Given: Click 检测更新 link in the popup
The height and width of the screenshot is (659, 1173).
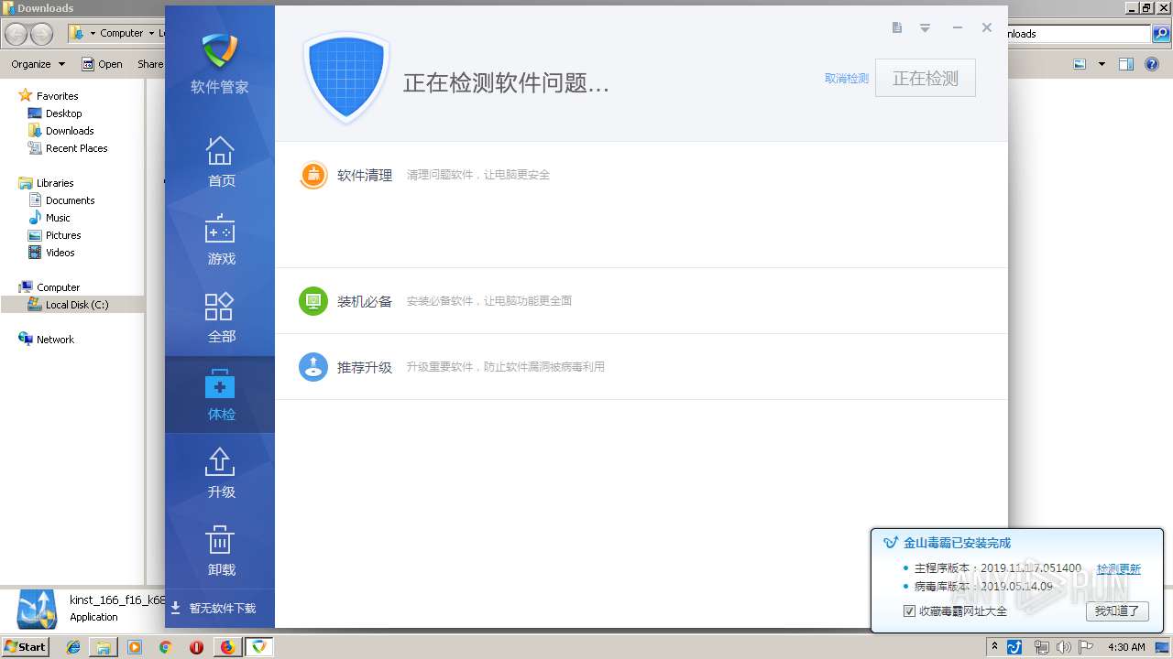Looking at the screenshot, I should pos(1119,568).
